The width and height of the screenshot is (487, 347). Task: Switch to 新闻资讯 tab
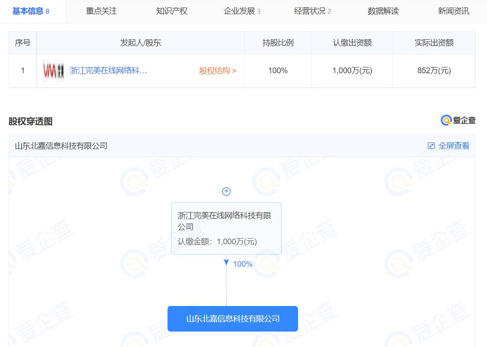click(454, 11)
